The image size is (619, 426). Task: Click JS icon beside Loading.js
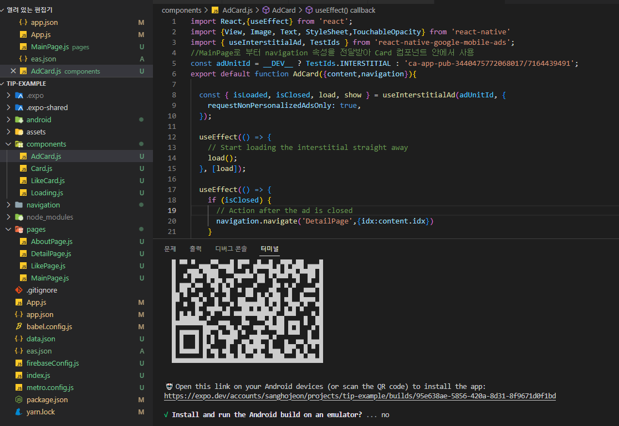[23, 193]
